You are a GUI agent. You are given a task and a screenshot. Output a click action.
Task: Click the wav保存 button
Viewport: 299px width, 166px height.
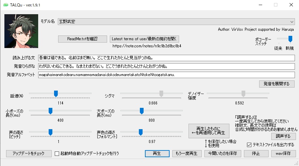pyautogui.click(x=283, y=153)
